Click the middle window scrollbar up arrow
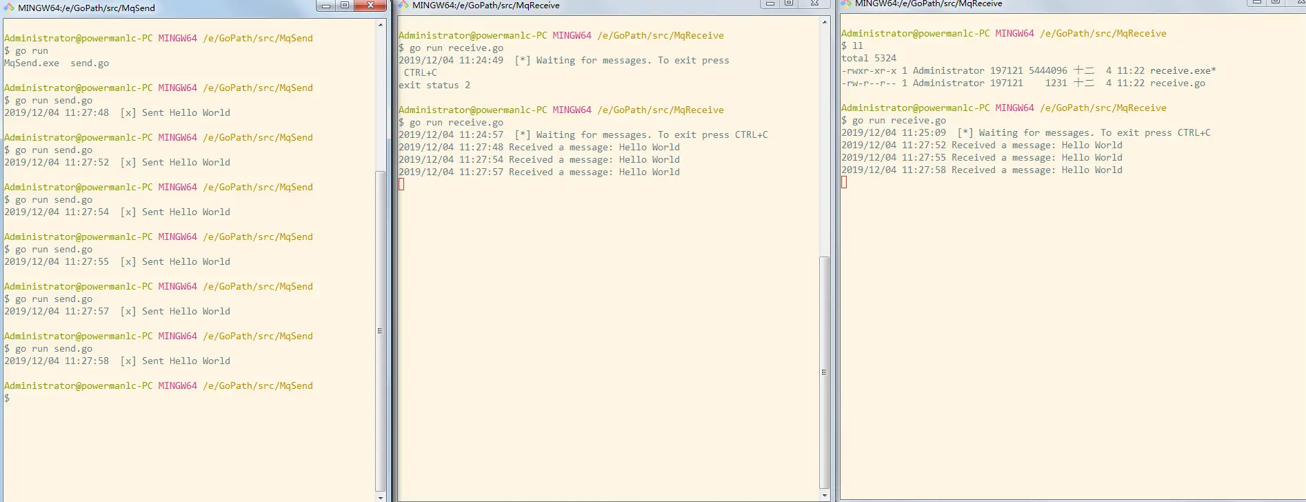 pos(824,22)
